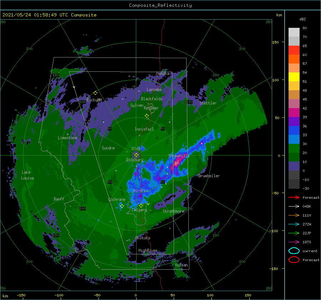The width and height of the screenshot is (321, 300).
Task: Click the Limestone label
Action: 67,138
